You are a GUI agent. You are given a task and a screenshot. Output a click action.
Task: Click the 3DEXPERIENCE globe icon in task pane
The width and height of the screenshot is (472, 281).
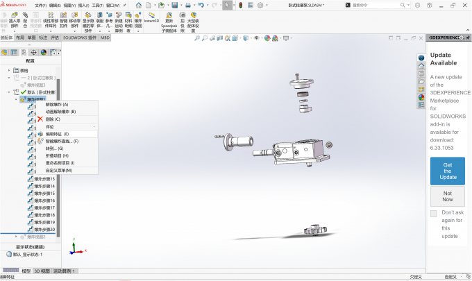tap(421, 58)
